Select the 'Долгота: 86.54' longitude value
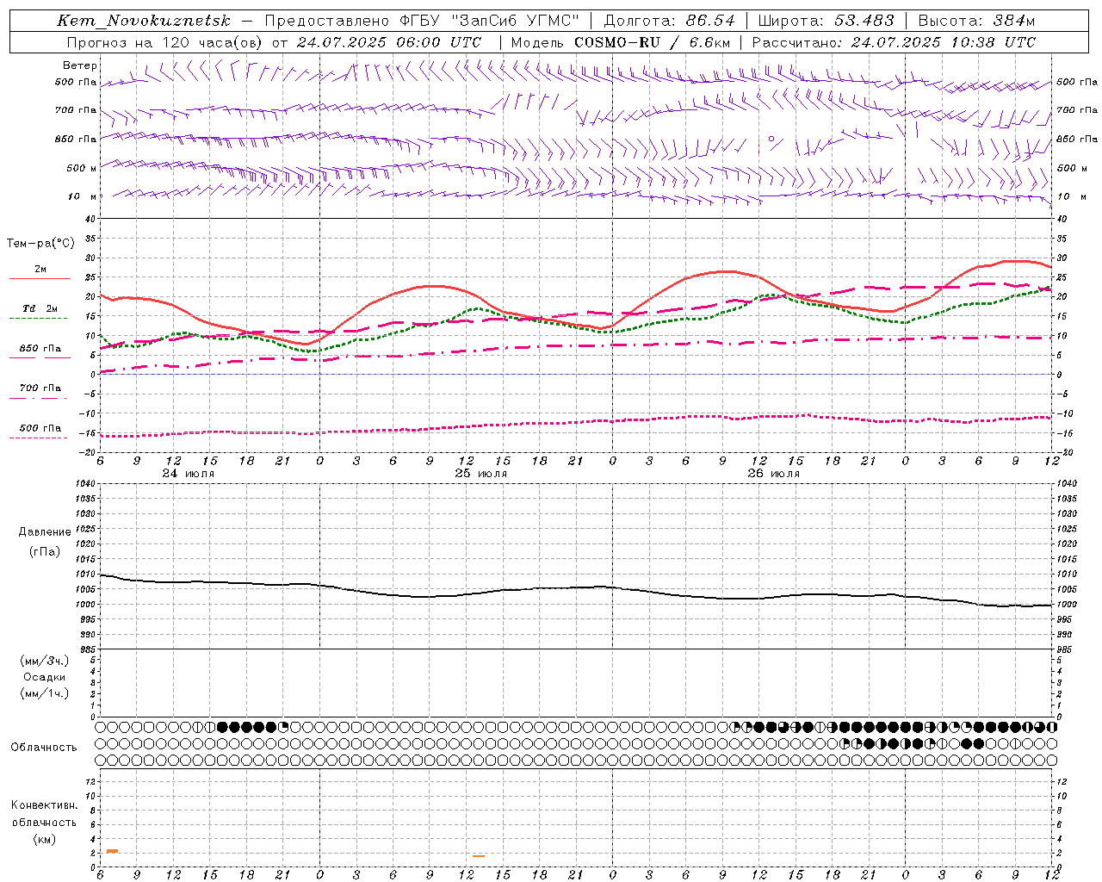Image resolution: width=1102 pixels, height=882 pixels. point(670,21)
